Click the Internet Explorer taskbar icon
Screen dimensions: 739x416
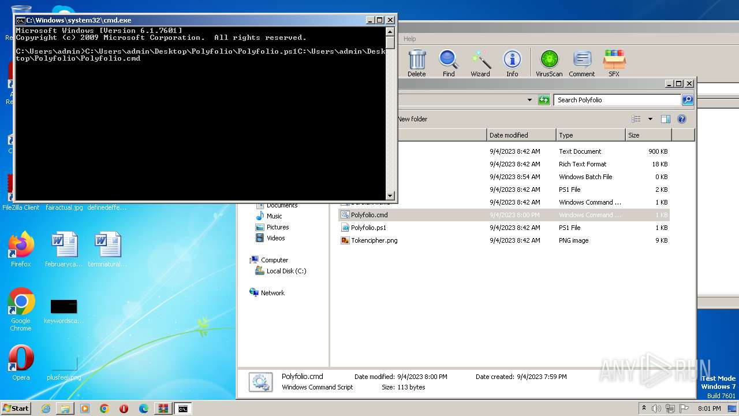point(46,408)
